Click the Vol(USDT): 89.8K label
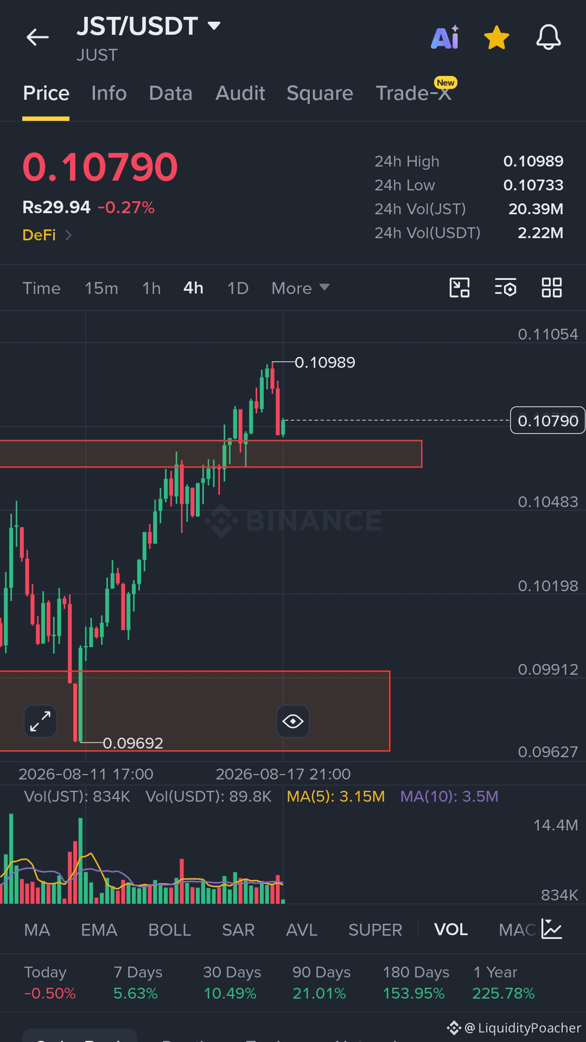Image resolution: width=586 pixels, height=1042 pixels. 208,796
